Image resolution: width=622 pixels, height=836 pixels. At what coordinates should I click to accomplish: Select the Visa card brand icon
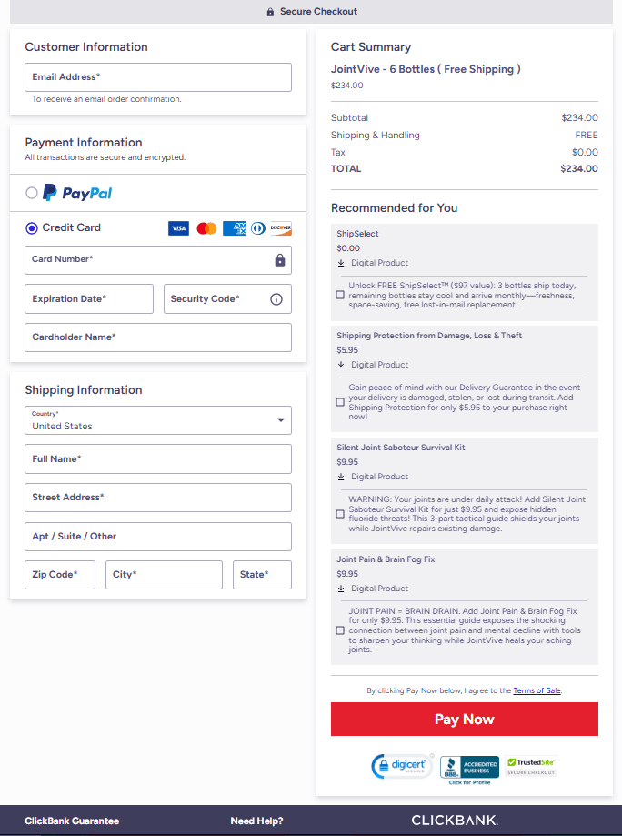pyautogui.click(x=178, y=228)
